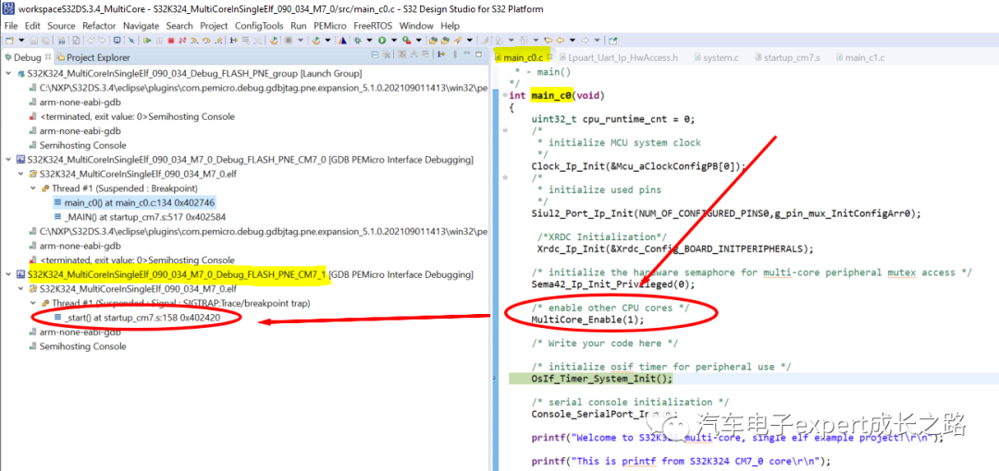Click the Clock_Ip_Init code line

pyautogui.click(x=637, y=166)
